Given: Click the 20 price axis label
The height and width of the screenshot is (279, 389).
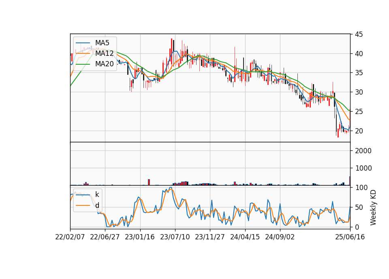Looking at the screenshot, I should [x=359, y=131].
